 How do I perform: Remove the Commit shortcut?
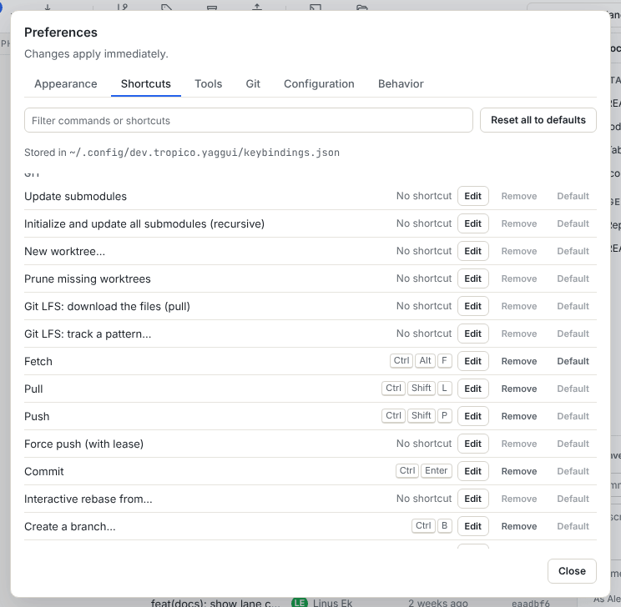pyautogui.click(x=519, y=471)
